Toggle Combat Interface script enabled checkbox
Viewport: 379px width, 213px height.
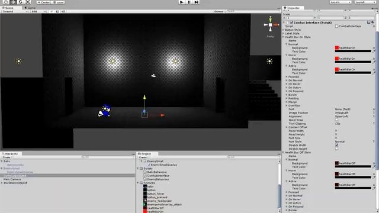291,22
